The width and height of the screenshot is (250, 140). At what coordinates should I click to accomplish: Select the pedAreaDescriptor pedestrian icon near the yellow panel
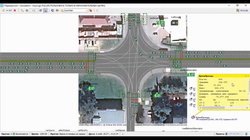tap(191, 75)
